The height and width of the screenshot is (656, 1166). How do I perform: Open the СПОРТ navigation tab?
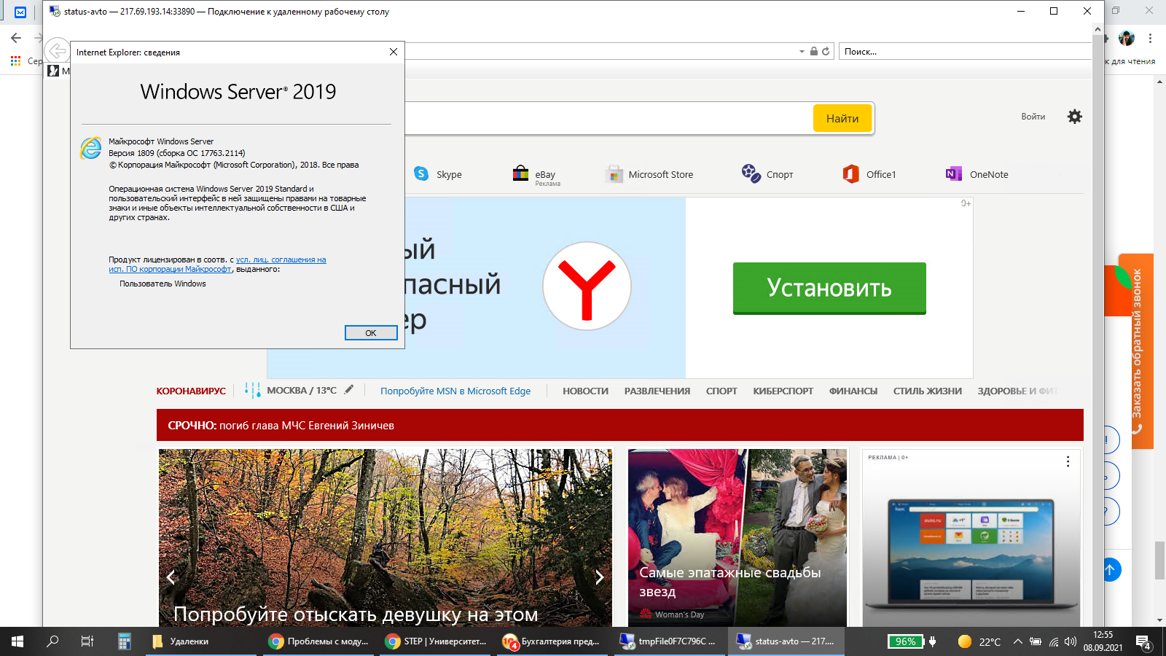coord(721,391)
